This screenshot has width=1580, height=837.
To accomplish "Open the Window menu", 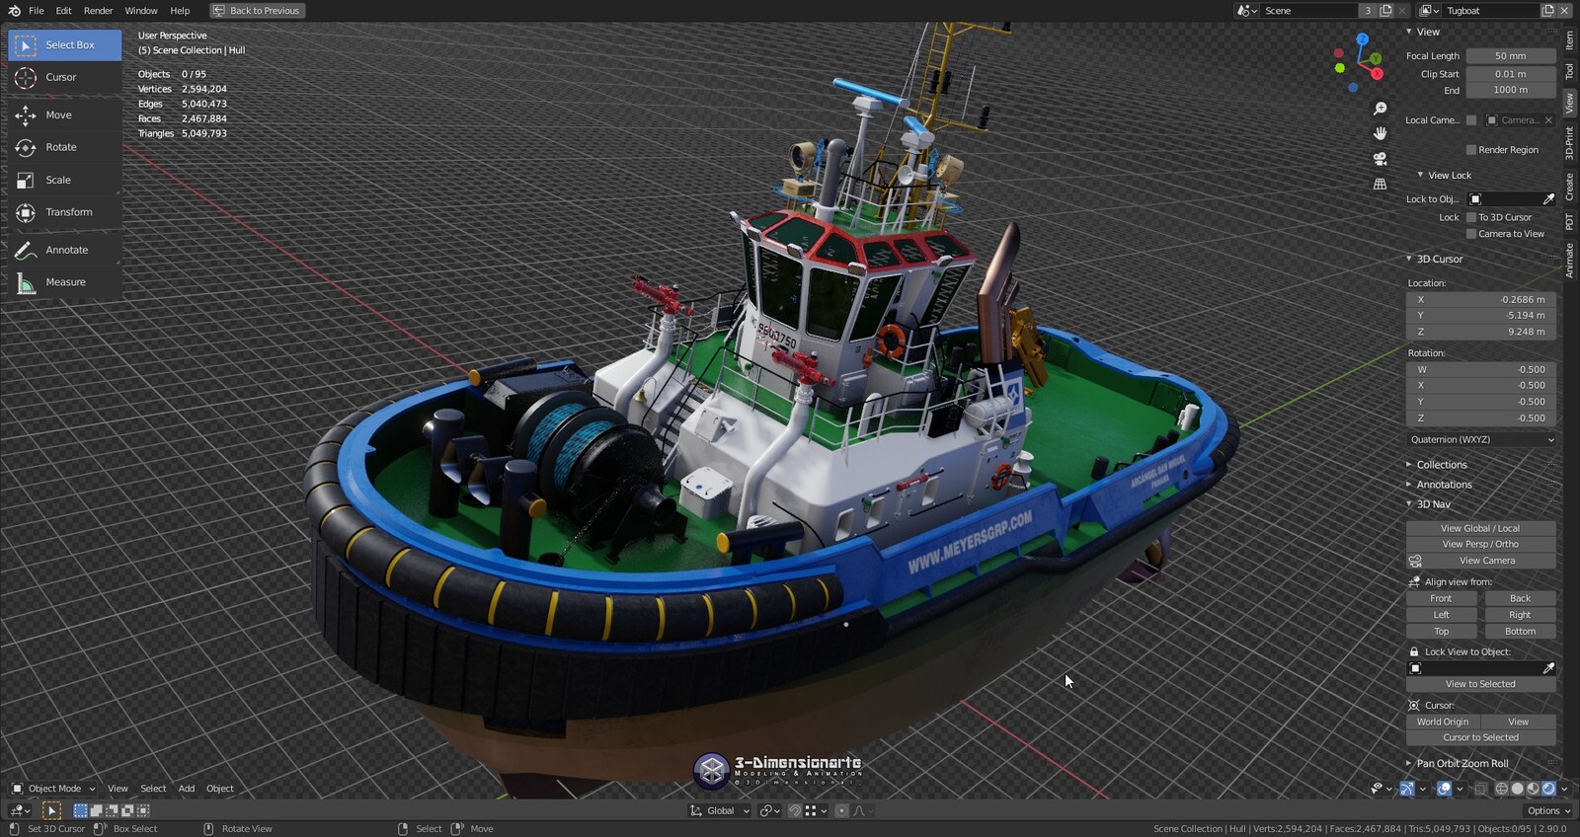I will click(x=141, y=11).
